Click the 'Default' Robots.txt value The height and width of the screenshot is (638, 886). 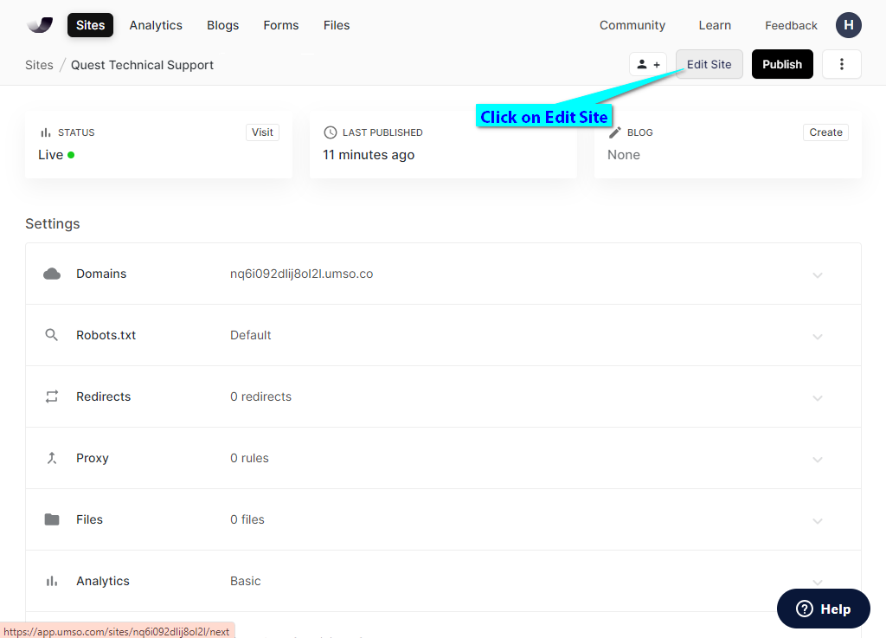(x=250, y=335)
